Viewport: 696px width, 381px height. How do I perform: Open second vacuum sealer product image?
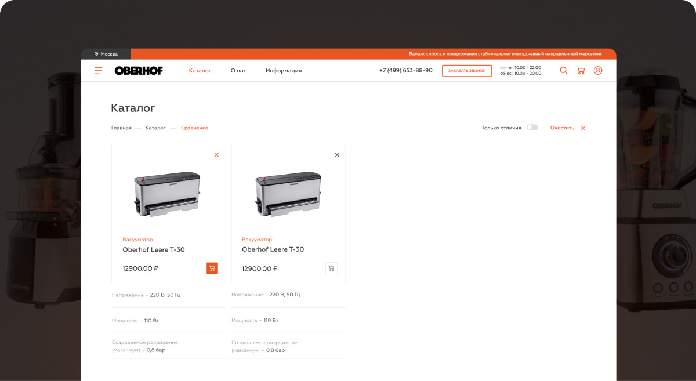point(288,195)
